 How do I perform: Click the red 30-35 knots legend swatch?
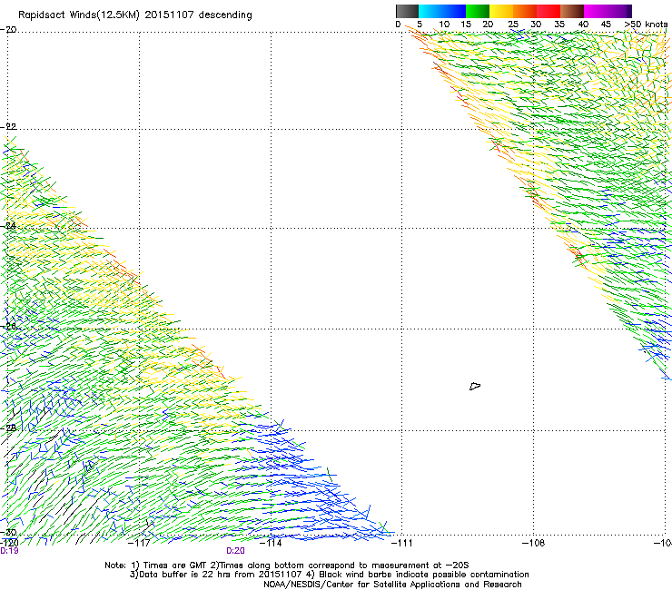pyautogui.click(x=548, y=11)
